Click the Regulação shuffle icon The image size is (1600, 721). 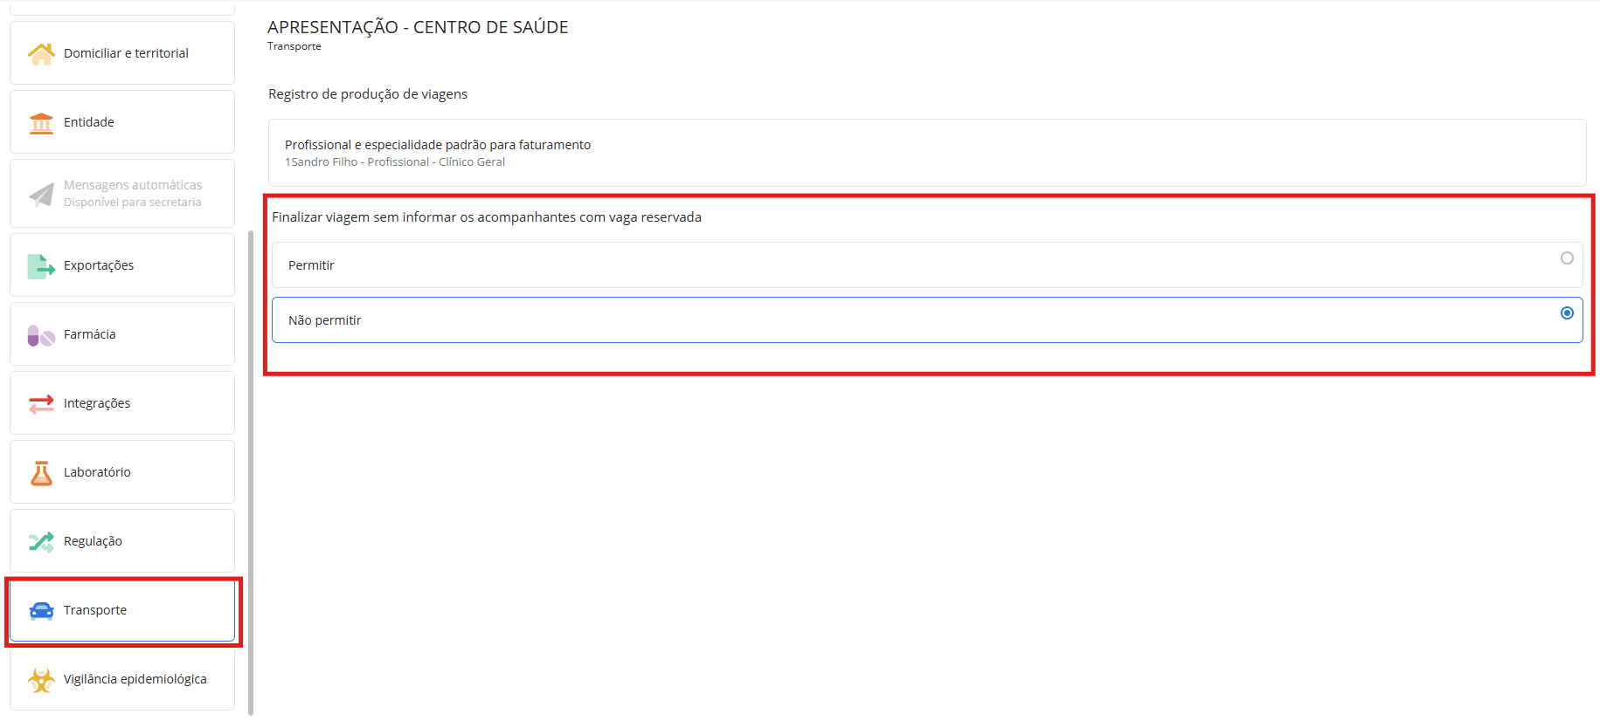41,542
